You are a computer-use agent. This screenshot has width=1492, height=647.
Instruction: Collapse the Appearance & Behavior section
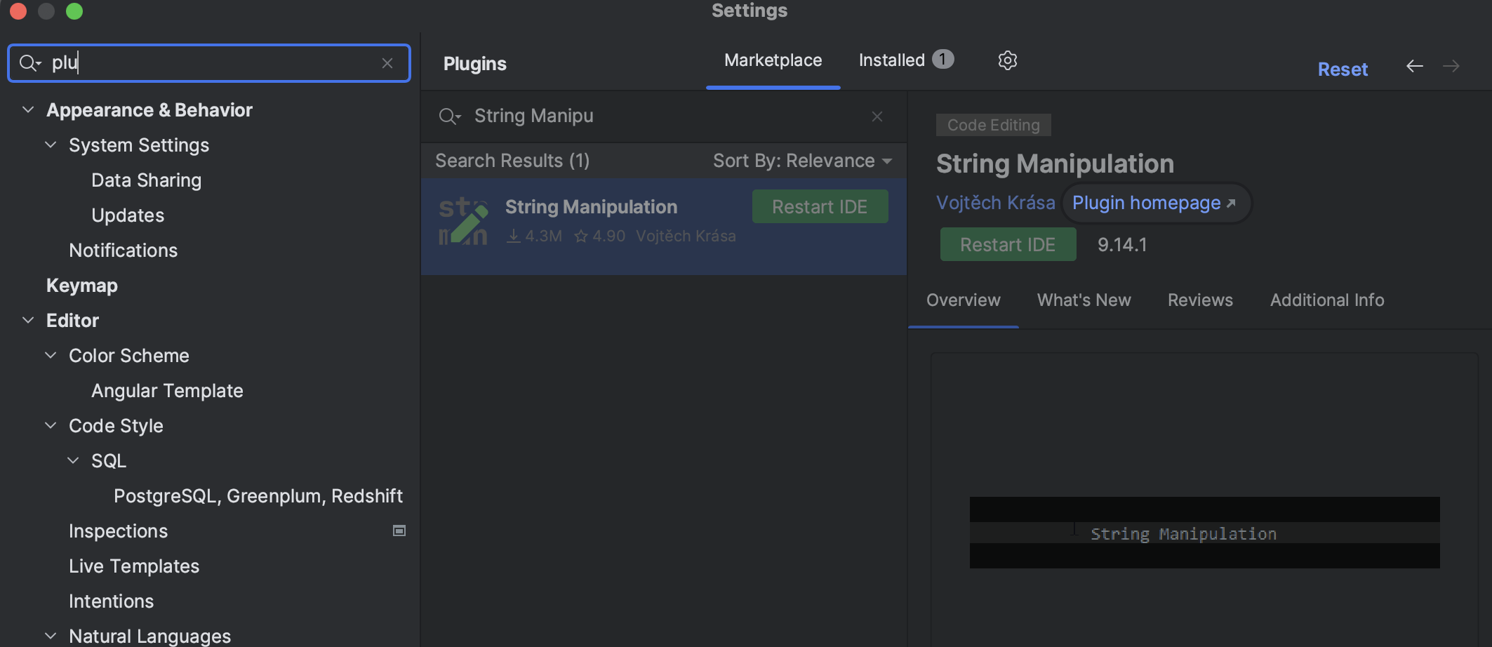click(x=28, y=110)
